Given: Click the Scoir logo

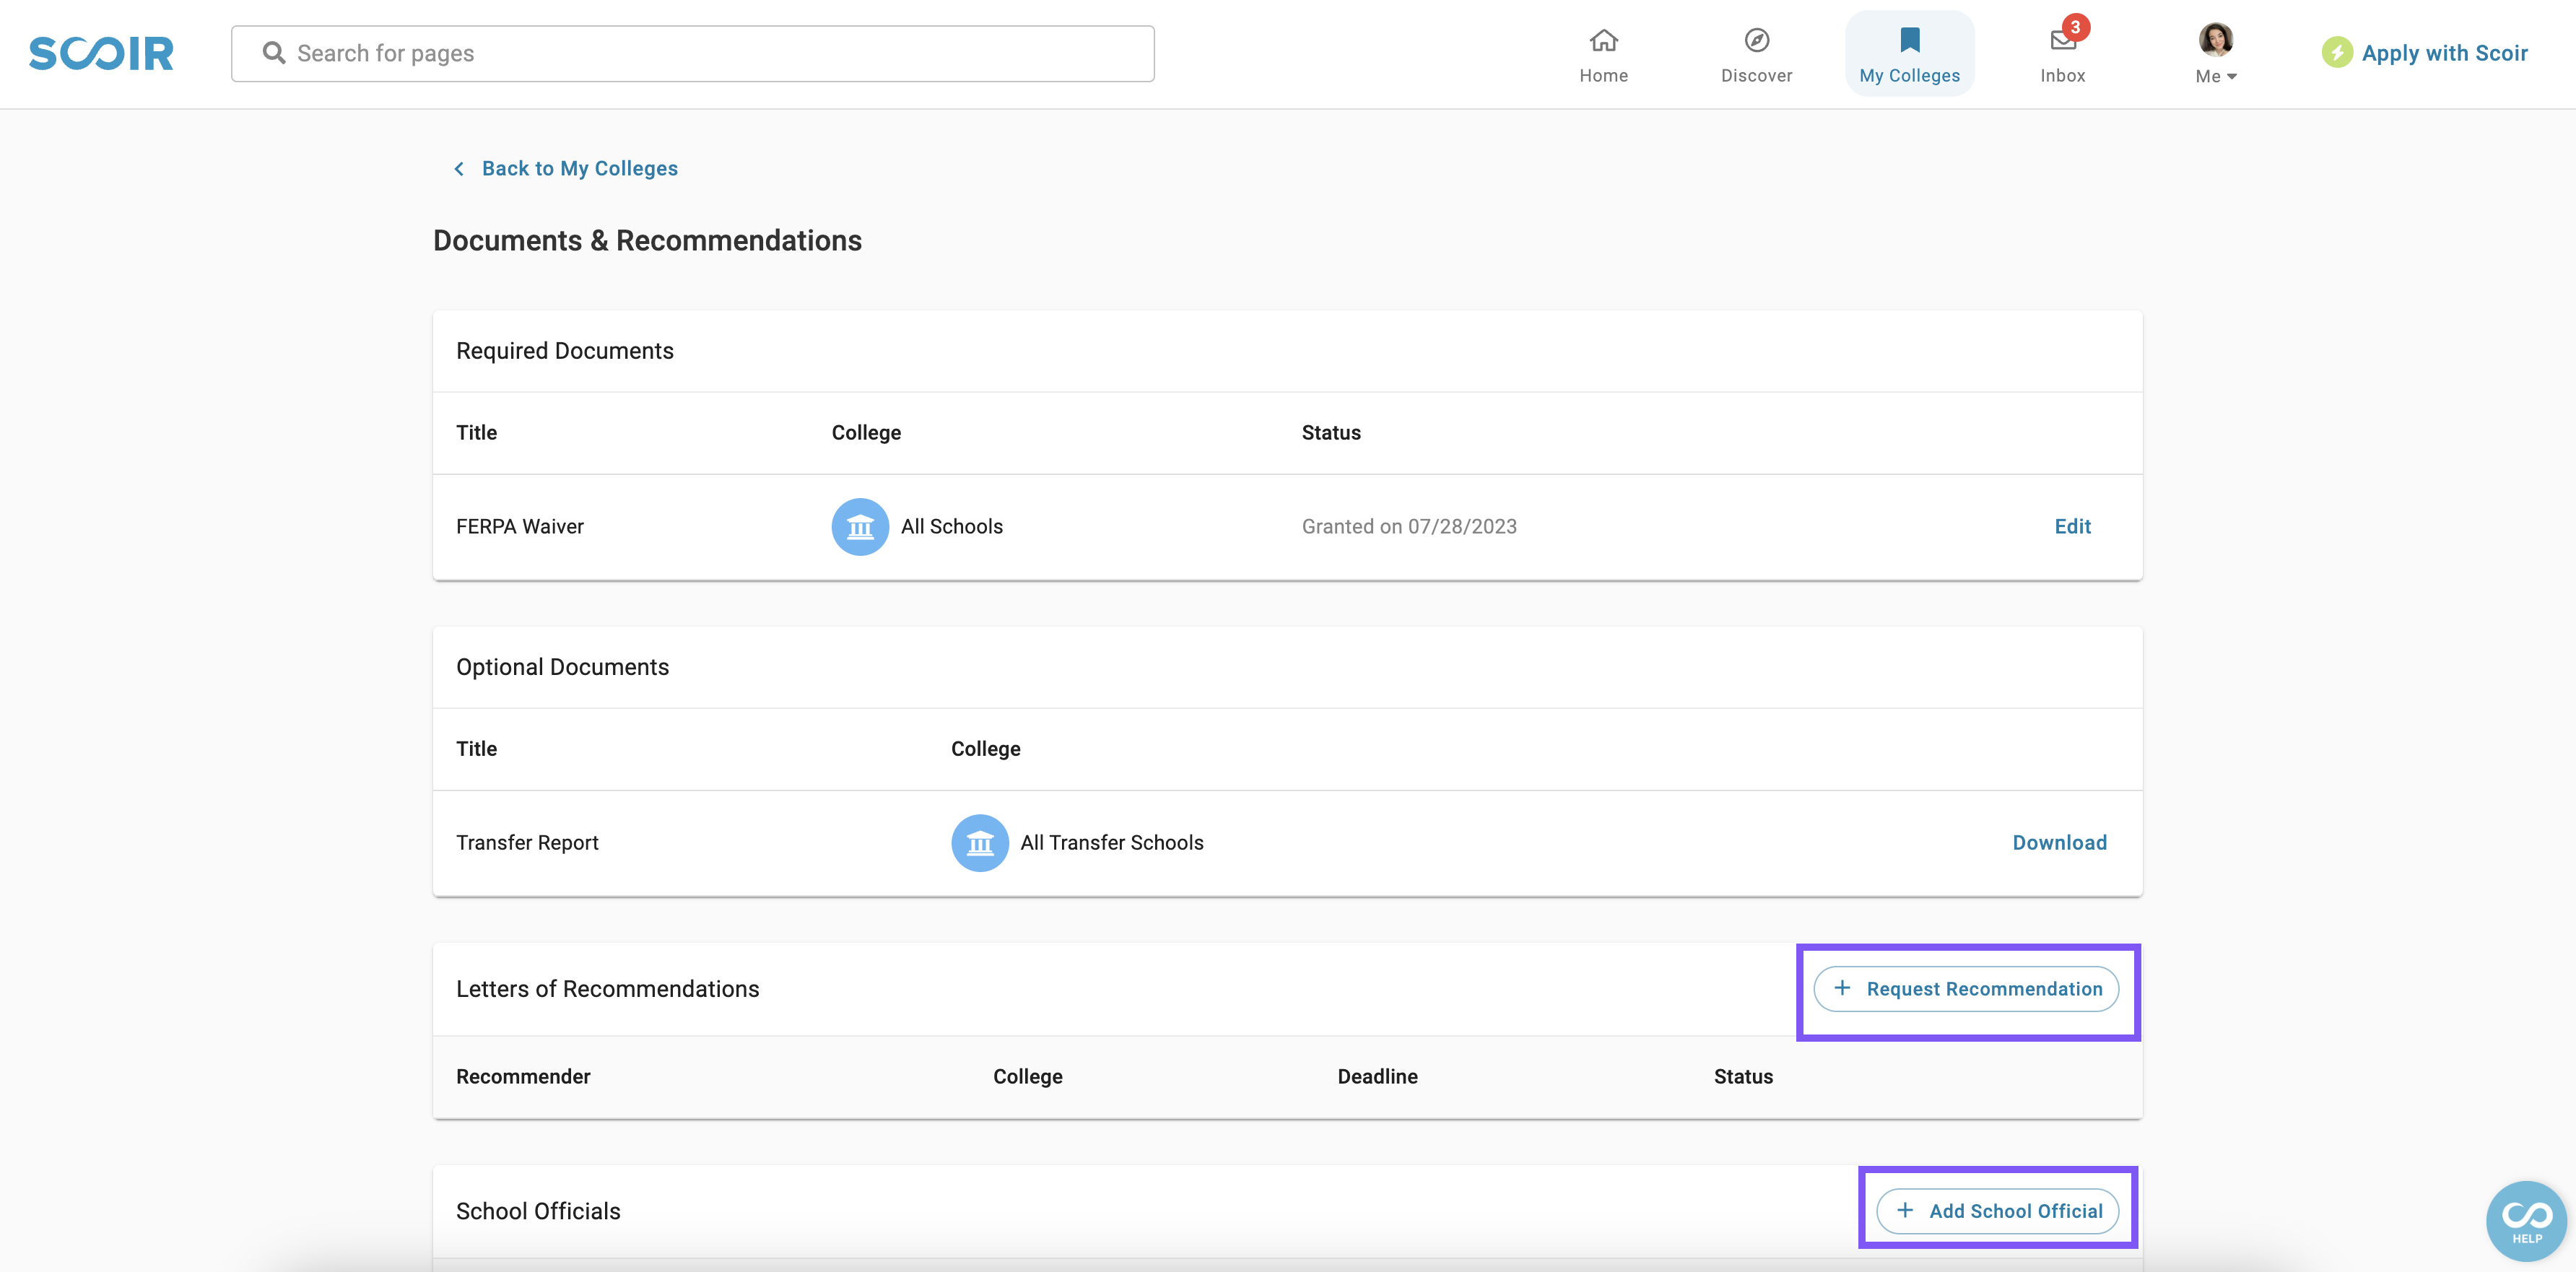Looking at the screenshot, I should pos(101,53).
